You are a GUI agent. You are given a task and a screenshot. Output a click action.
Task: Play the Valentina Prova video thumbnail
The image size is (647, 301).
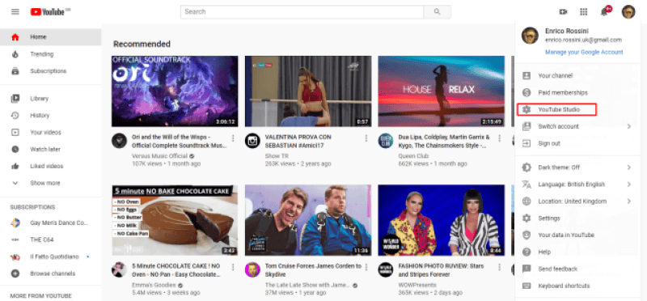tap(308, 91)
